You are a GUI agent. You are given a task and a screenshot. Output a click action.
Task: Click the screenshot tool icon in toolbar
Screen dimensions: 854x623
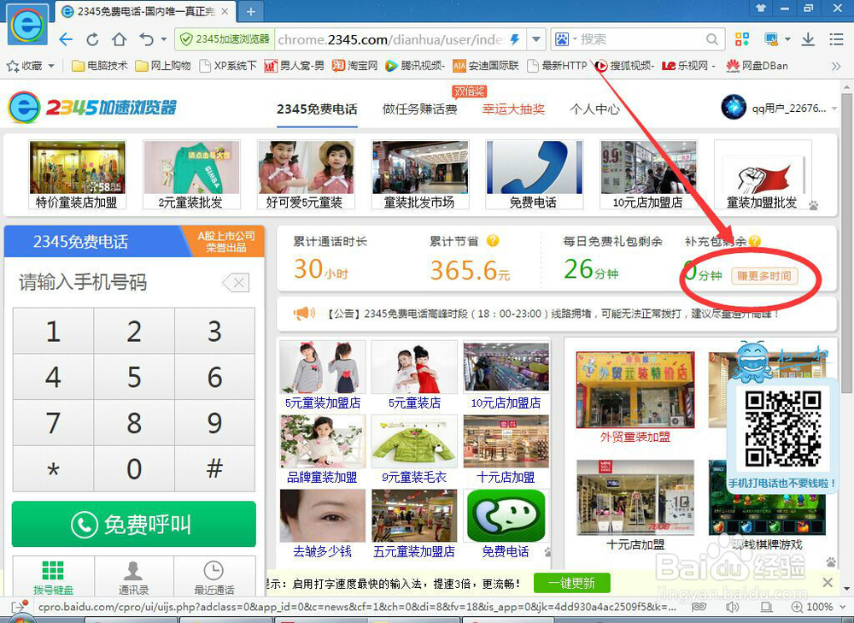pyautogui.click(x=771, y=39)
